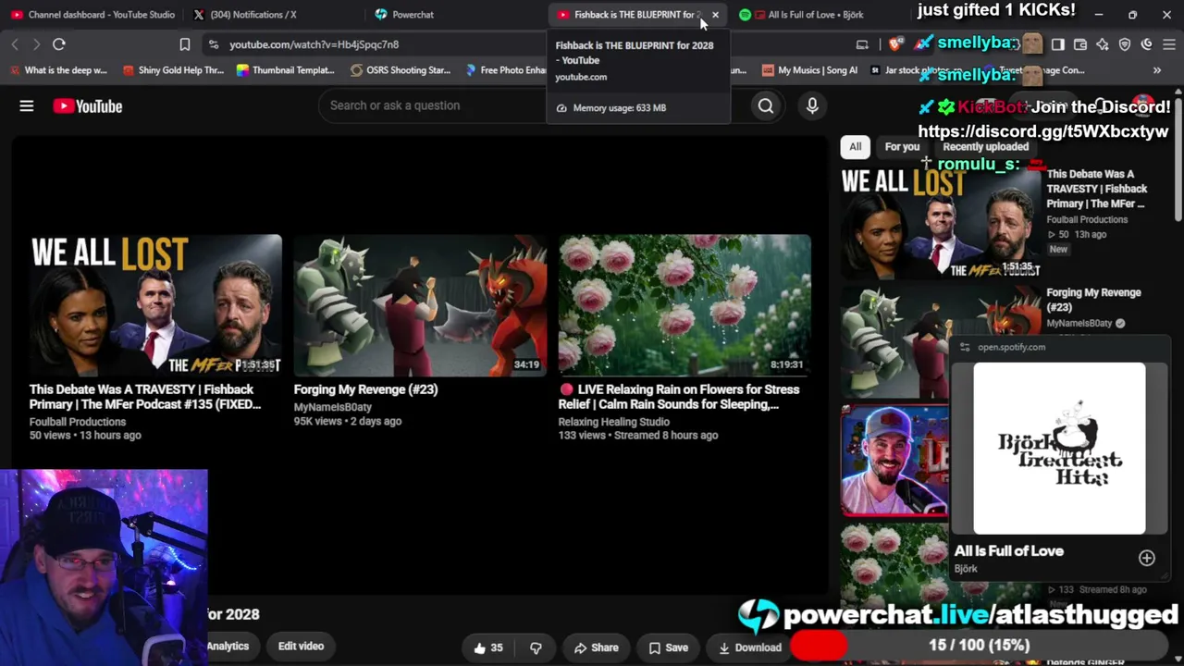This screenshot has width=1184, height=666.
Task: Visit MyNameIsB0aty channel under end-screen video
Action: [x=333, y=407]
